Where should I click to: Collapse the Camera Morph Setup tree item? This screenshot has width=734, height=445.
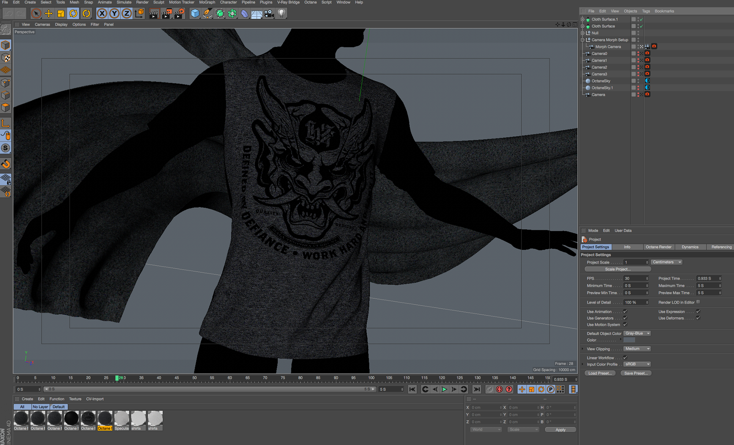583,40
